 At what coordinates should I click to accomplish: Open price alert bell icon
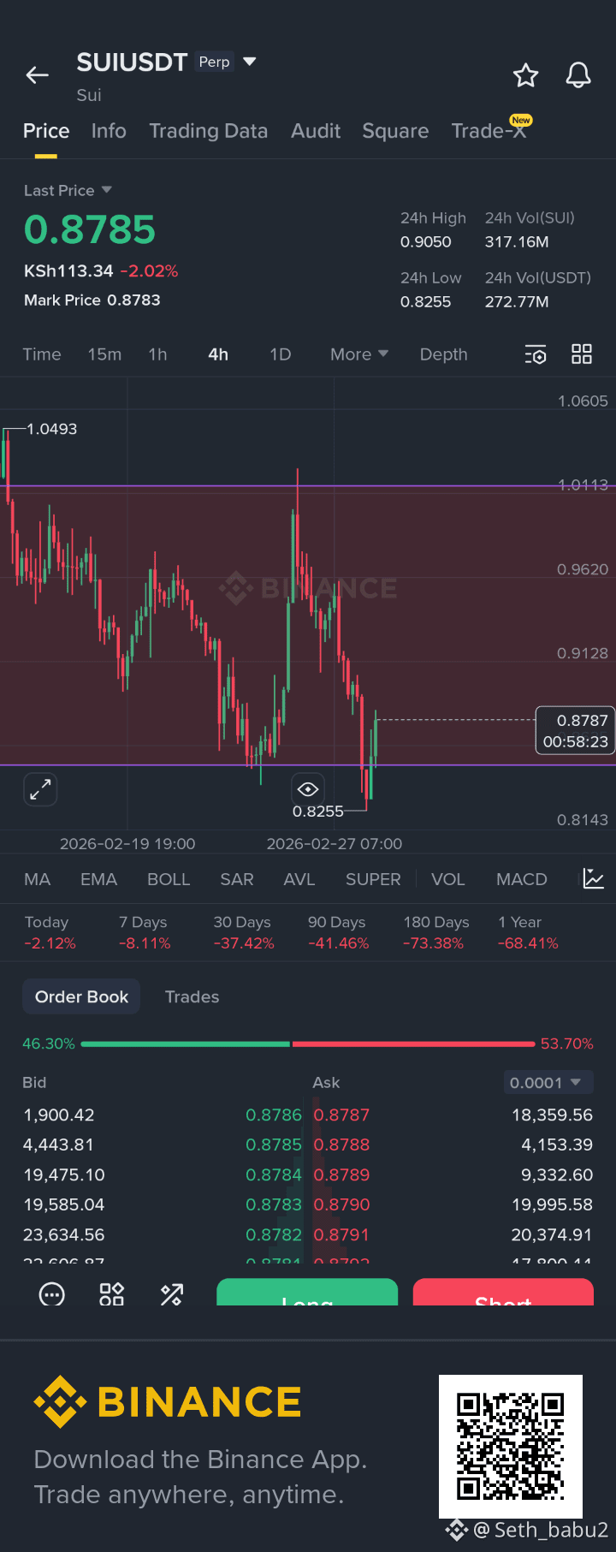(x=578, y=75)
